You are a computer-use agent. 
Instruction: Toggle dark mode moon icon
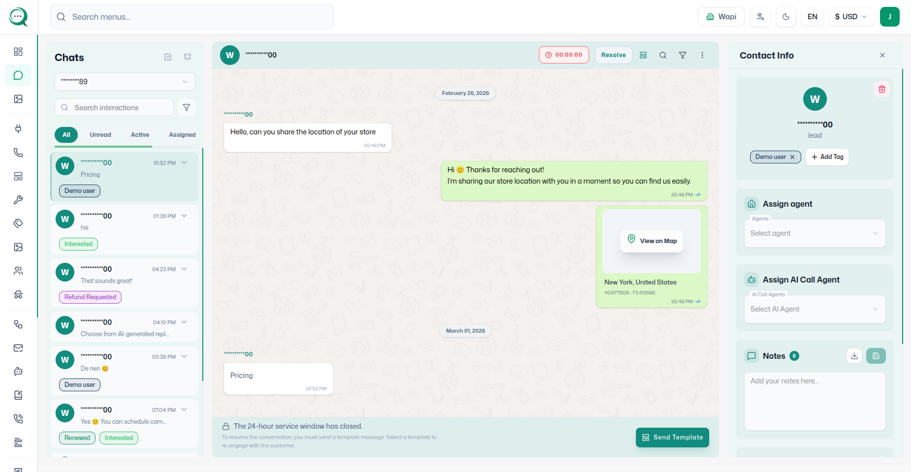tap(786, 17)
